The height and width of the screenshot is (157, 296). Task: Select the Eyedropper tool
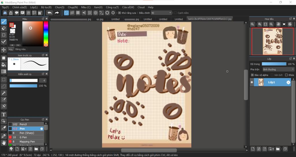tap(3, 136)
